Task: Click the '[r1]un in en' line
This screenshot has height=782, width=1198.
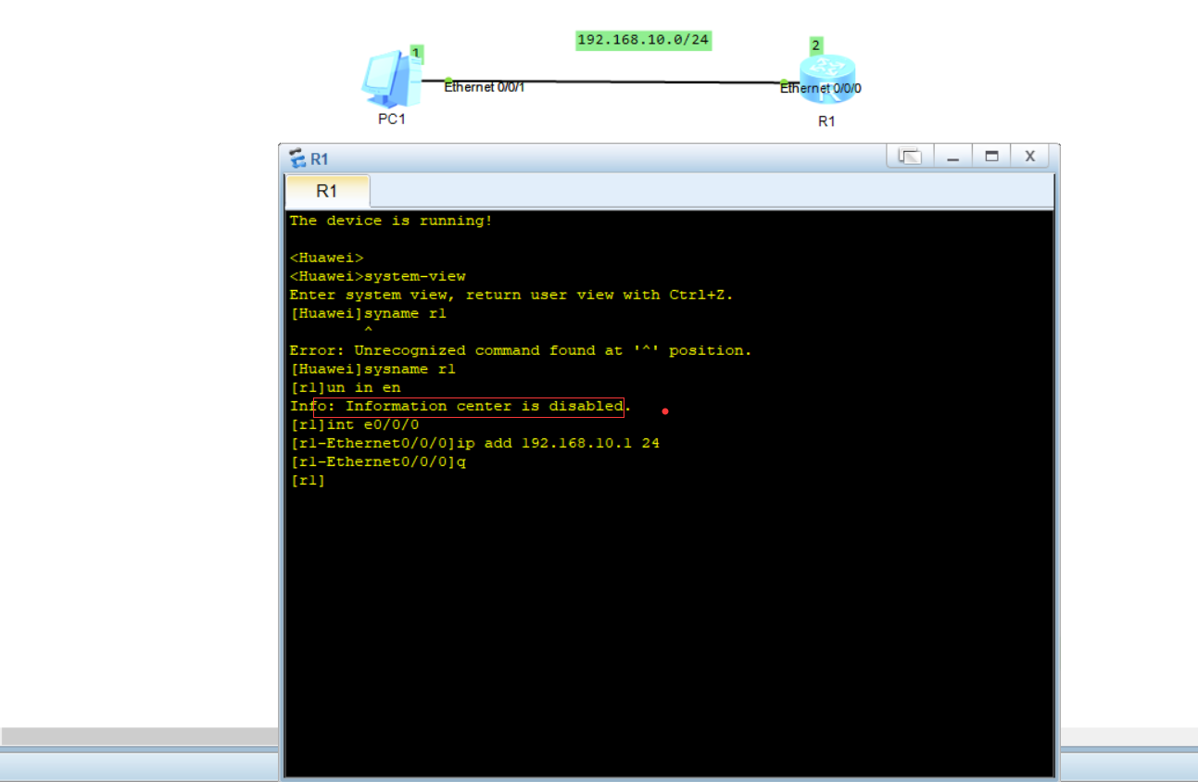Action: [345, 387]
